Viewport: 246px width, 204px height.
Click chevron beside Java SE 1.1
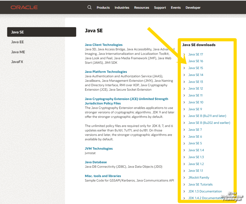(184, 171)
